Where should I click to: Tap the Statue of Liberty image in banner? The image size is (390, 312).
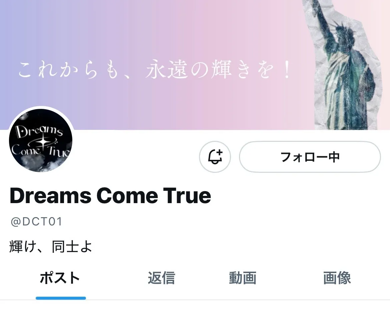346,65
